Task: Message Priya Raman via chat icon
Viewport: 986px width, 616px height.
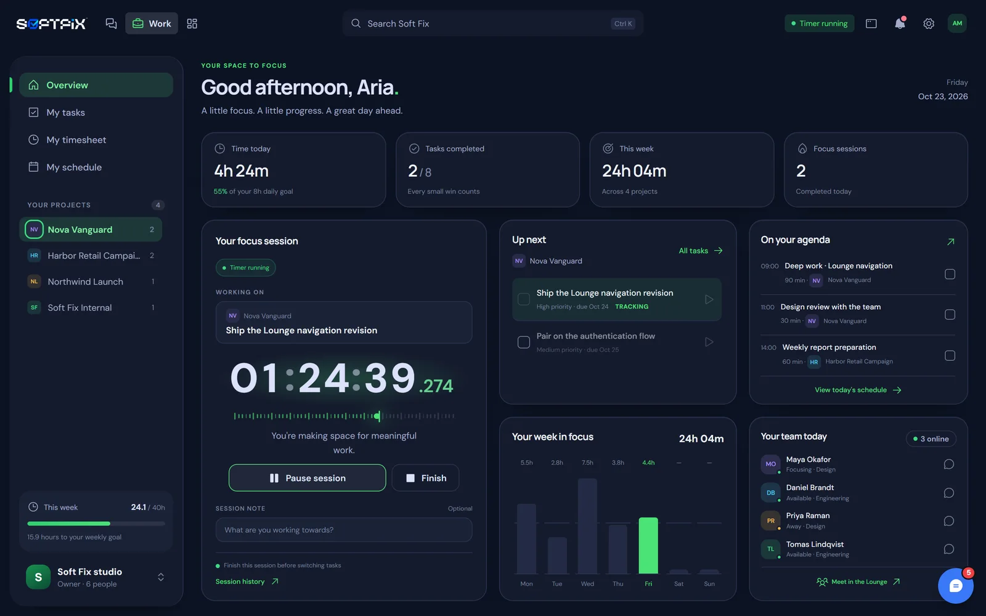Action: (x=949, y=521)
